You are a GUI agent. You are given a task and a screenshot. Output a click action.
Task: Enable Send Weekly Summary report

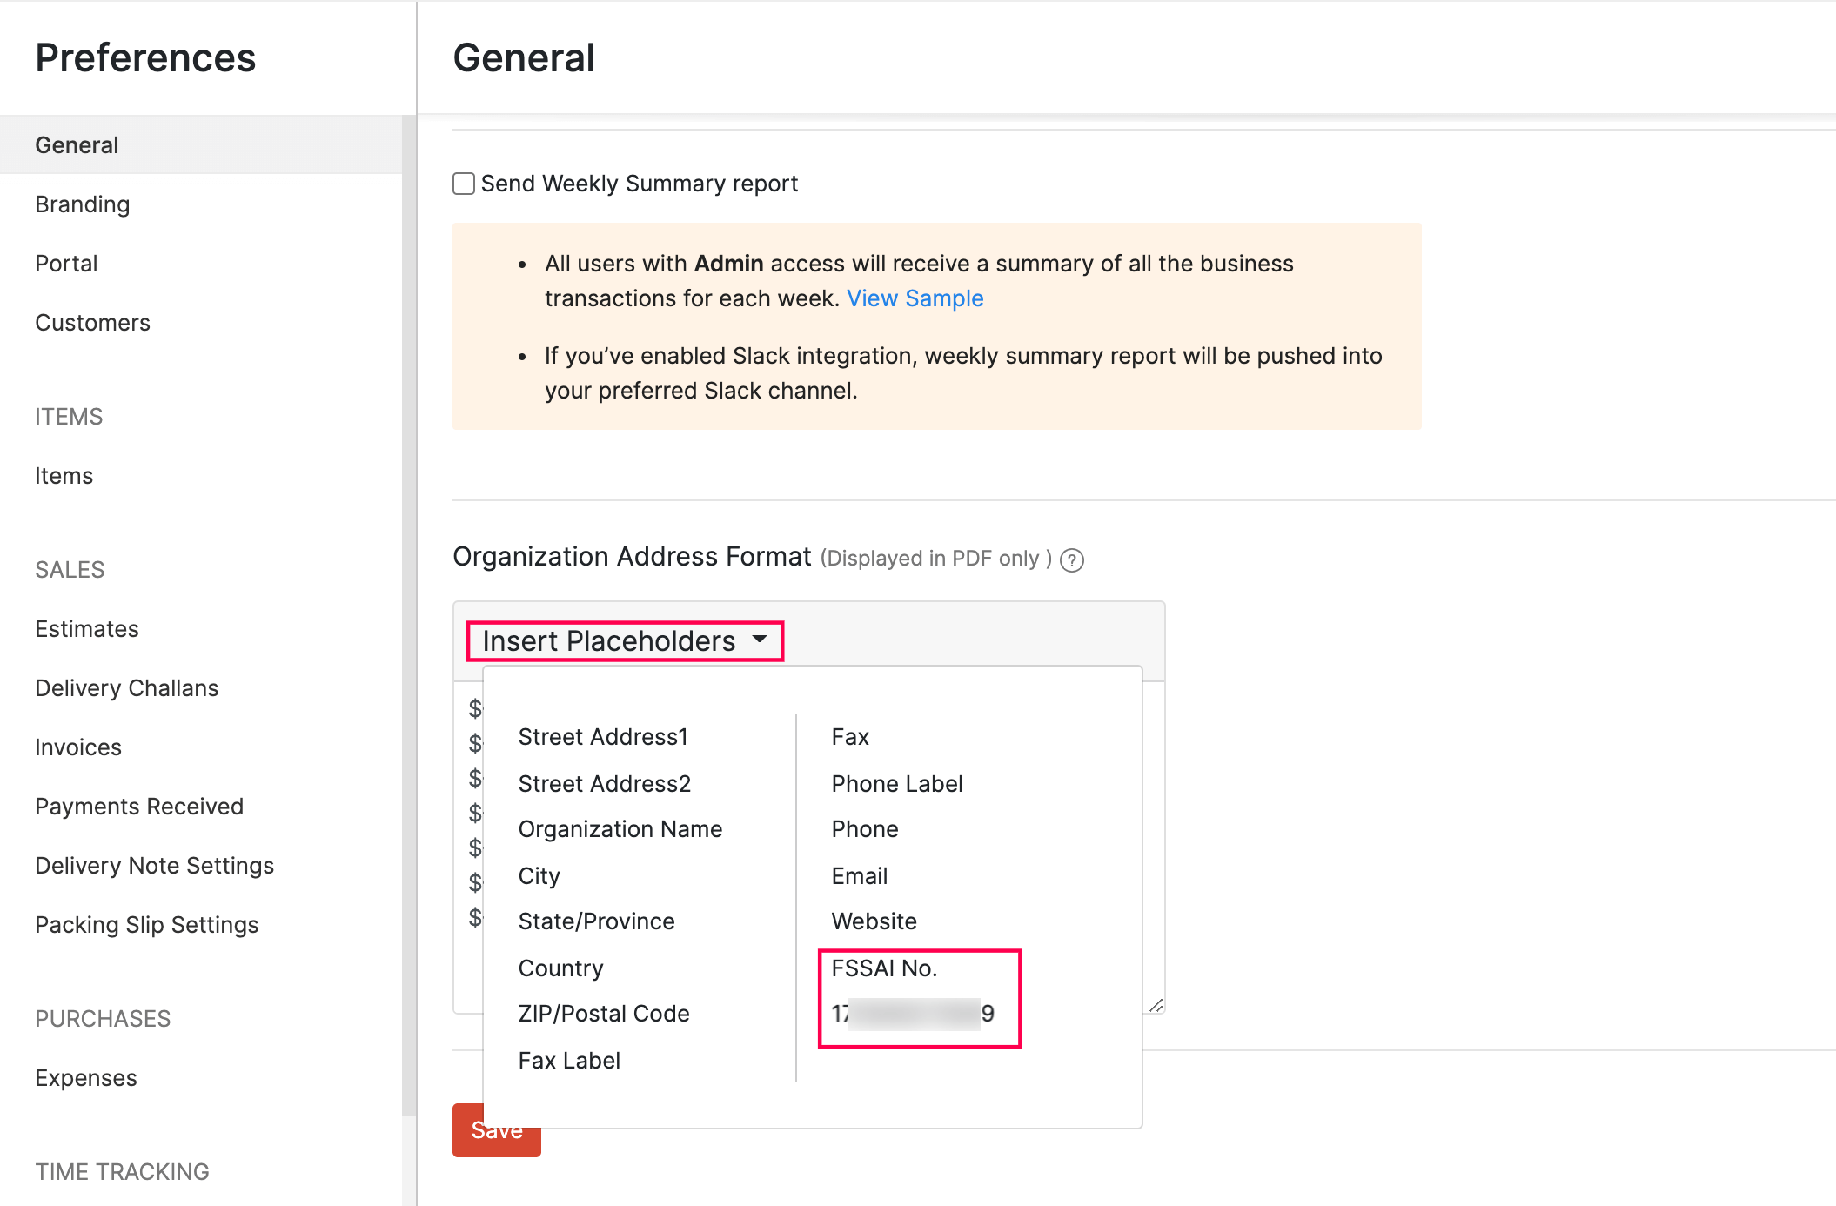[462, 184]
